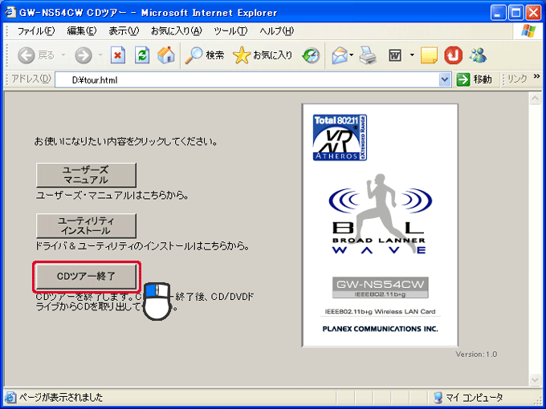
Task: Click the vertical scrollbar down arrow
Action: pyautogui.click(x=535, y=379)
